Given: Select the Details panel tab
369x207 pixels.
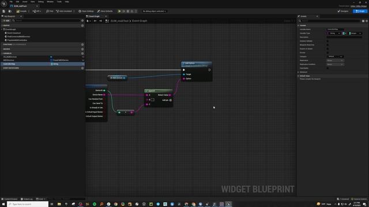Looking at the screenshot, I should coord(304,16).
